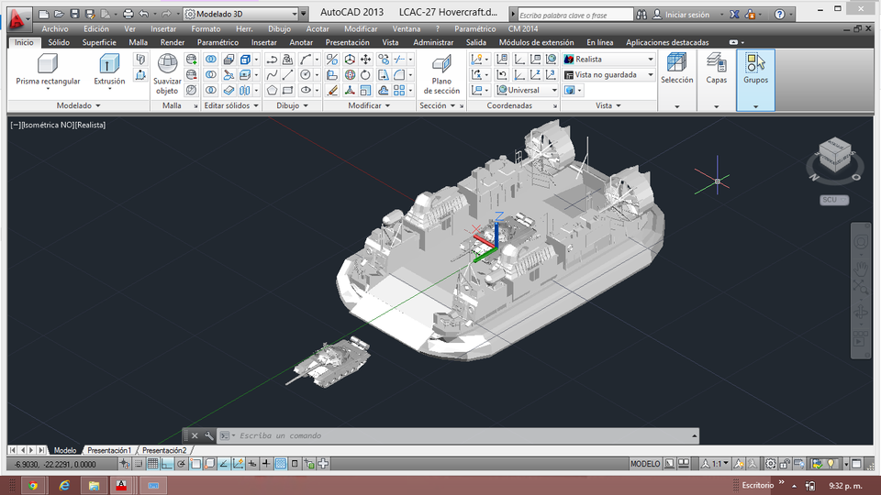Click the Undo arrow icon
The height and width of the screenshot is (495, 881).
pos(144,14)
